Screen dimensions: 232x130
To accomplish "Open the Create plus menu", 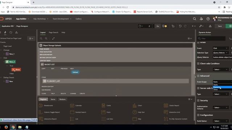I will point(194,26).
